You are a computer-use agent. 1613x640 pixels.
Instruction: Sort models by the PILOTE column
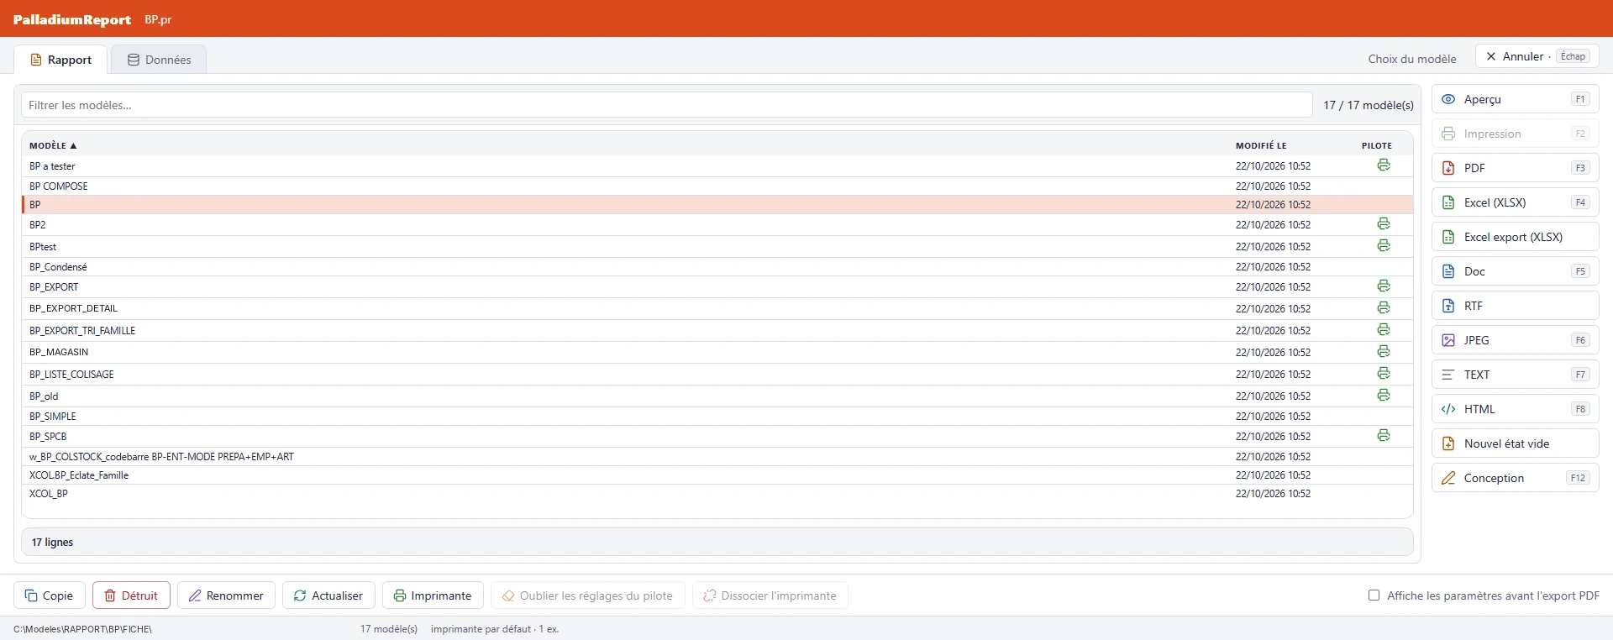pos(1377,145)
